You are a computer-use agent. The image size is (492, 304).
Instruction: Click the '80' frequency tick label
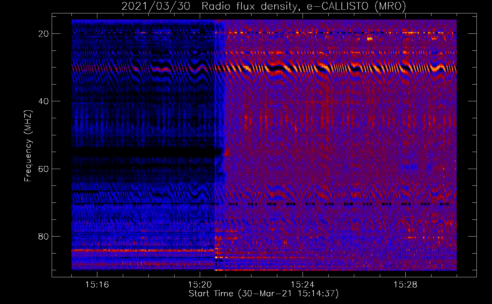pos(44,236)
